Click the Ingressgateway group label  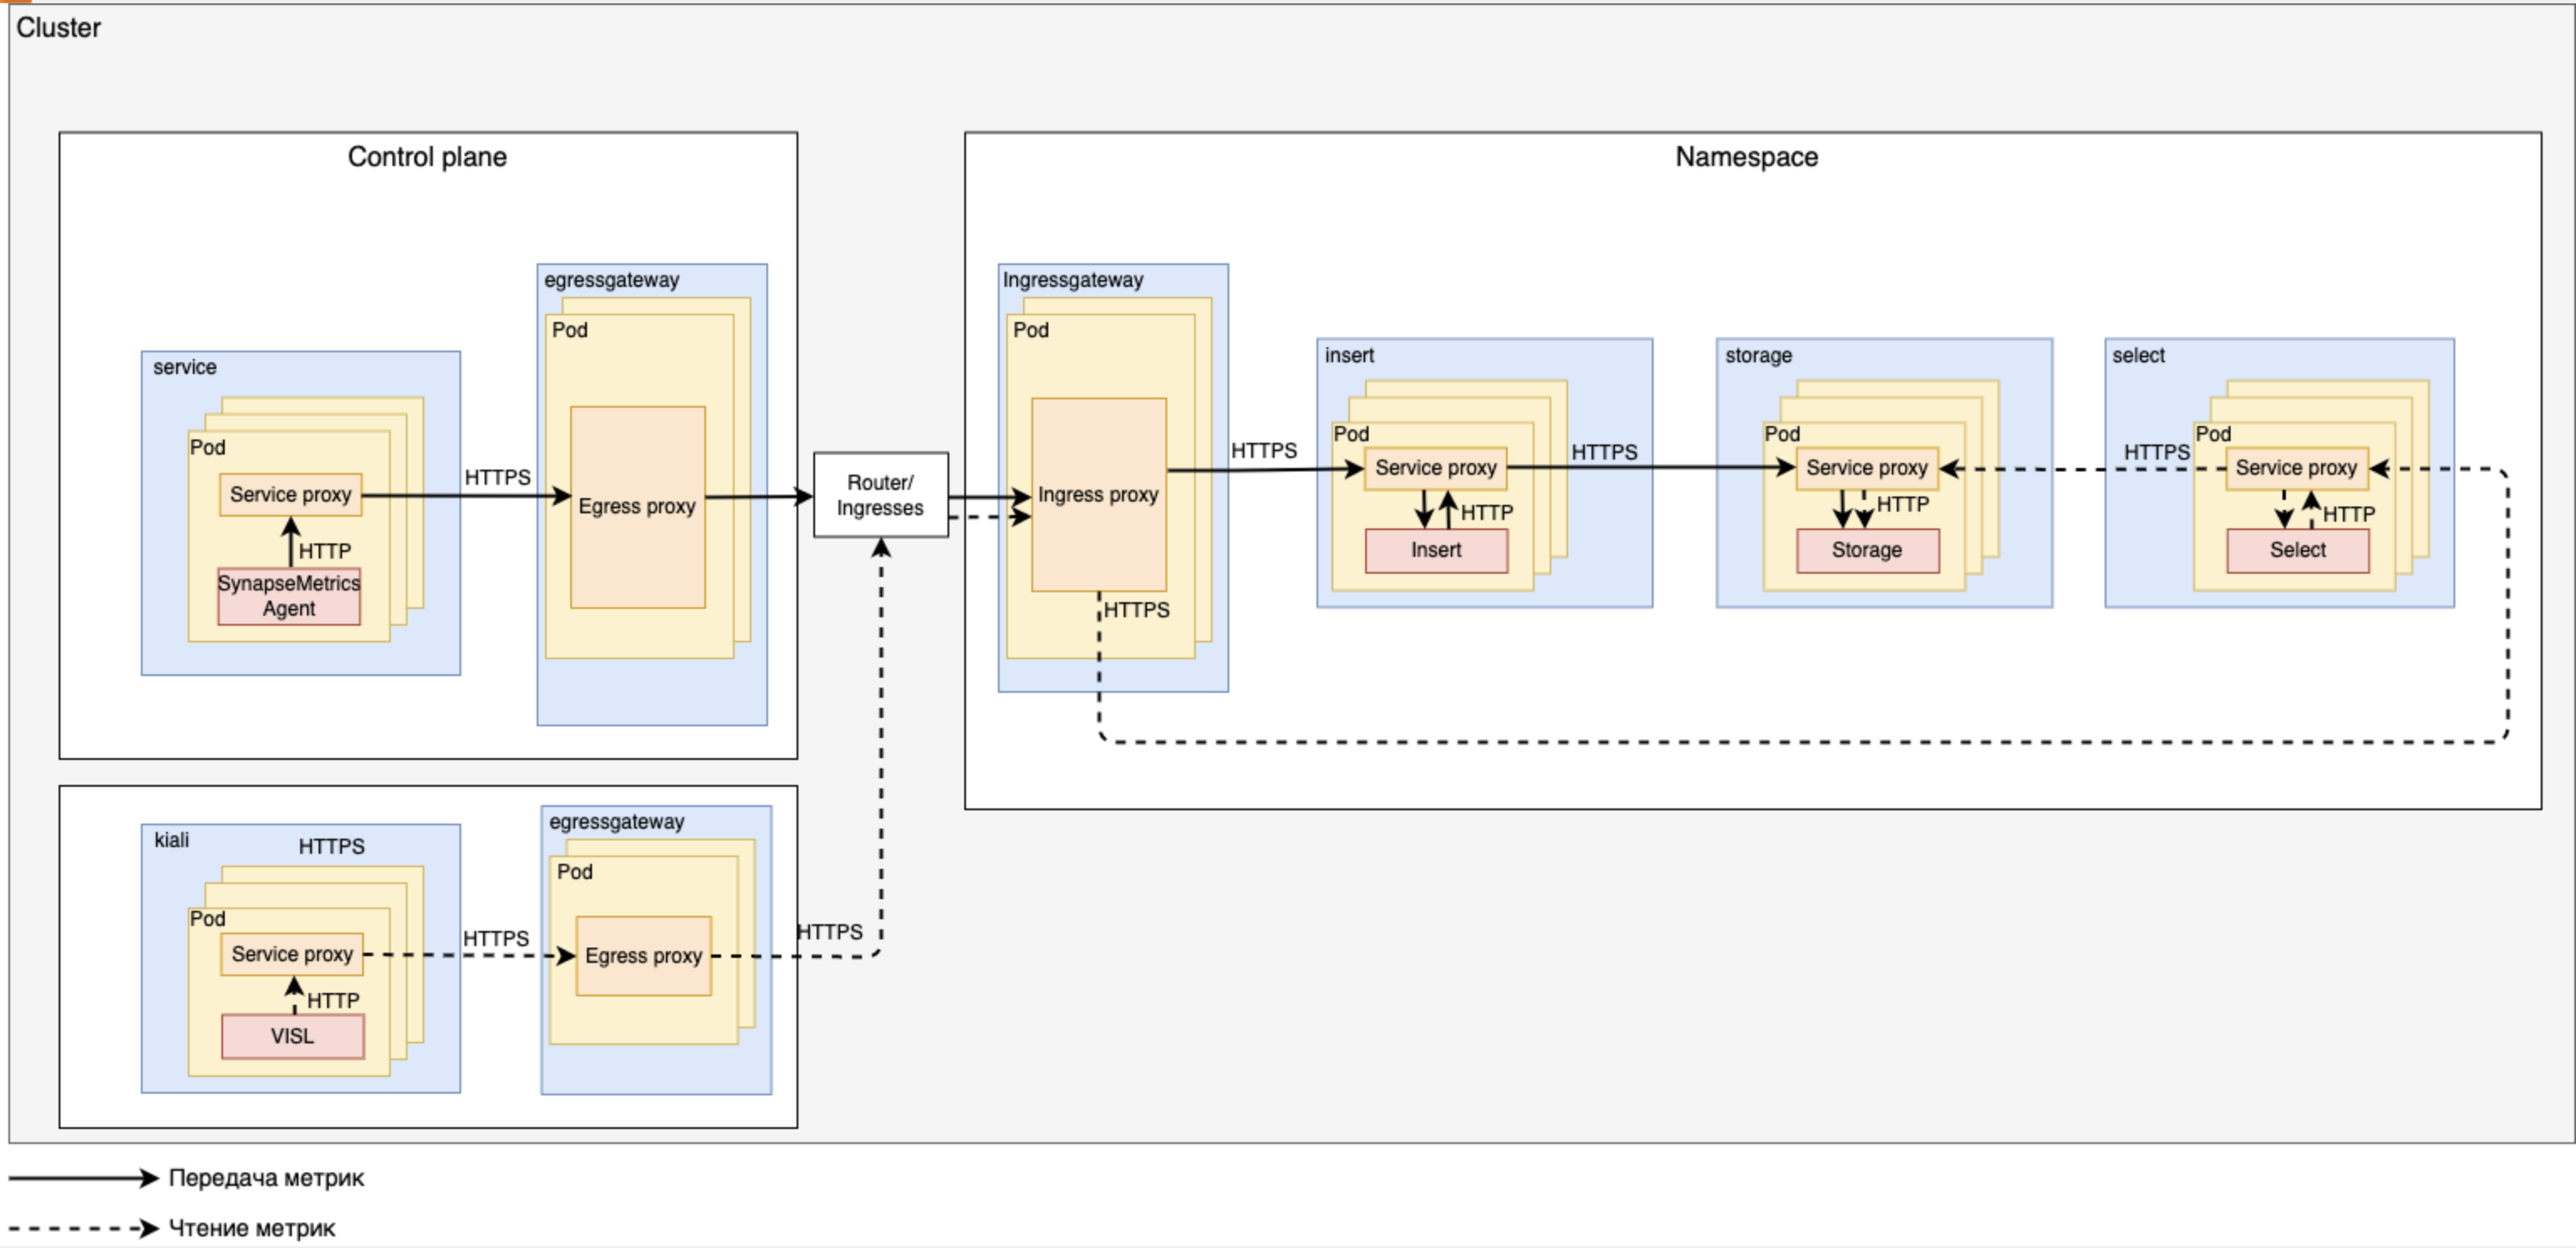point(1072,280)
